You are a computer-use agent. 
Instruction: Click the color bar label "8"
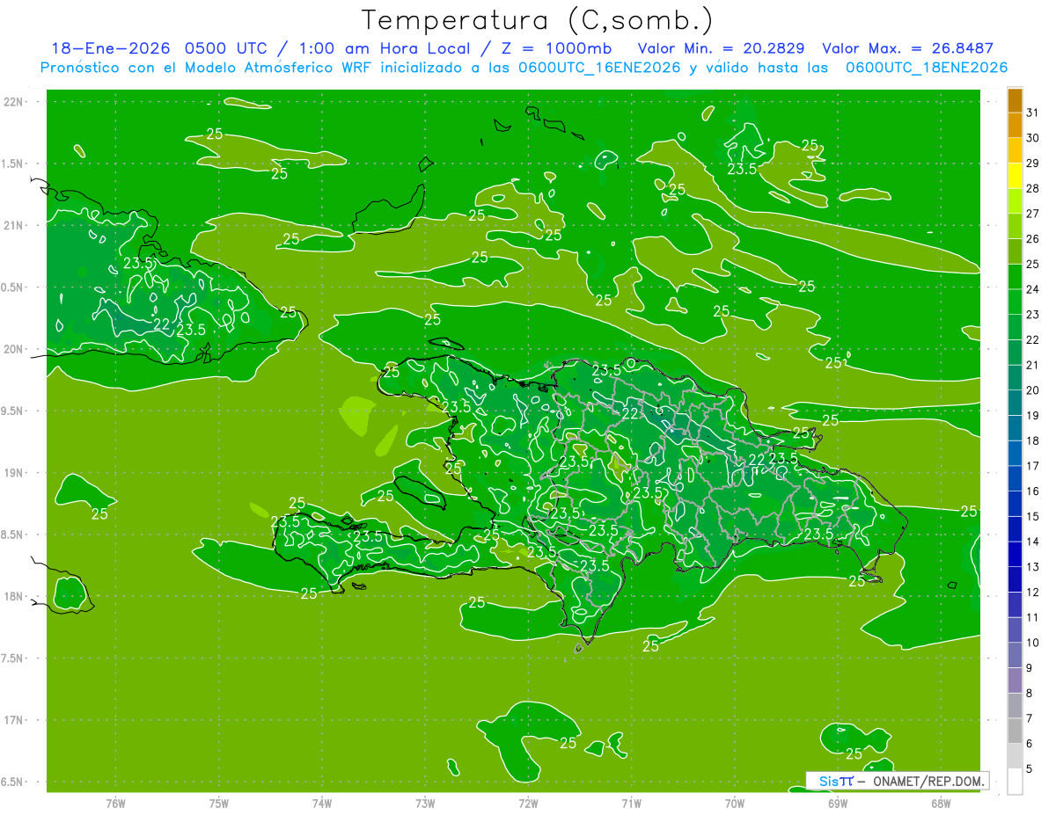click(x=1030, y=694)
